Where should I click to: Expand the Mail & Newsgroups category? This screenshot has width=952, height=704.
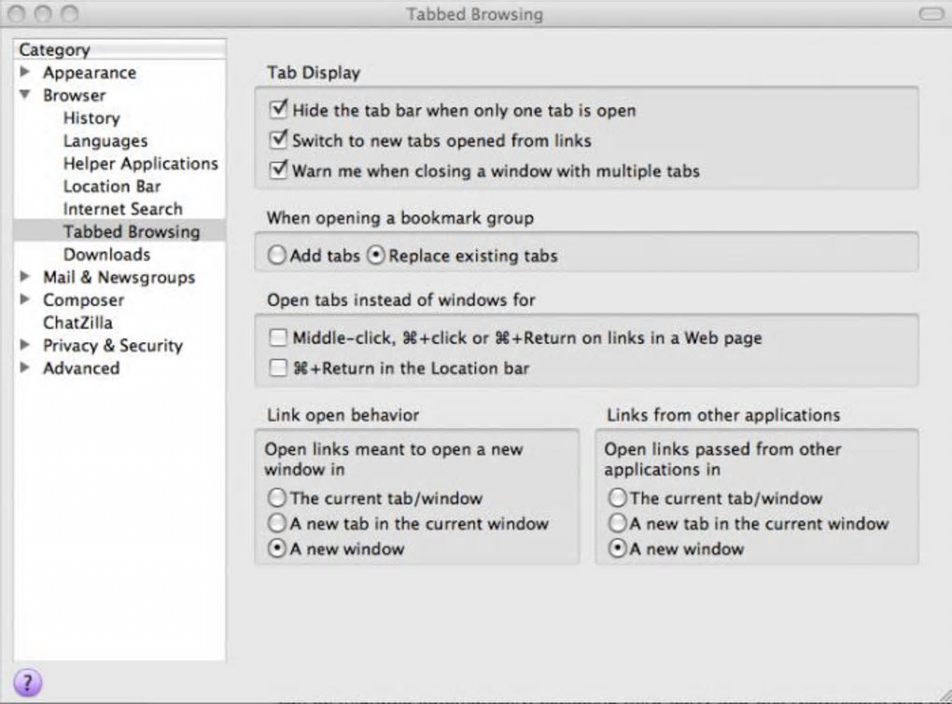pyautogui.click(x=25, y=277)
